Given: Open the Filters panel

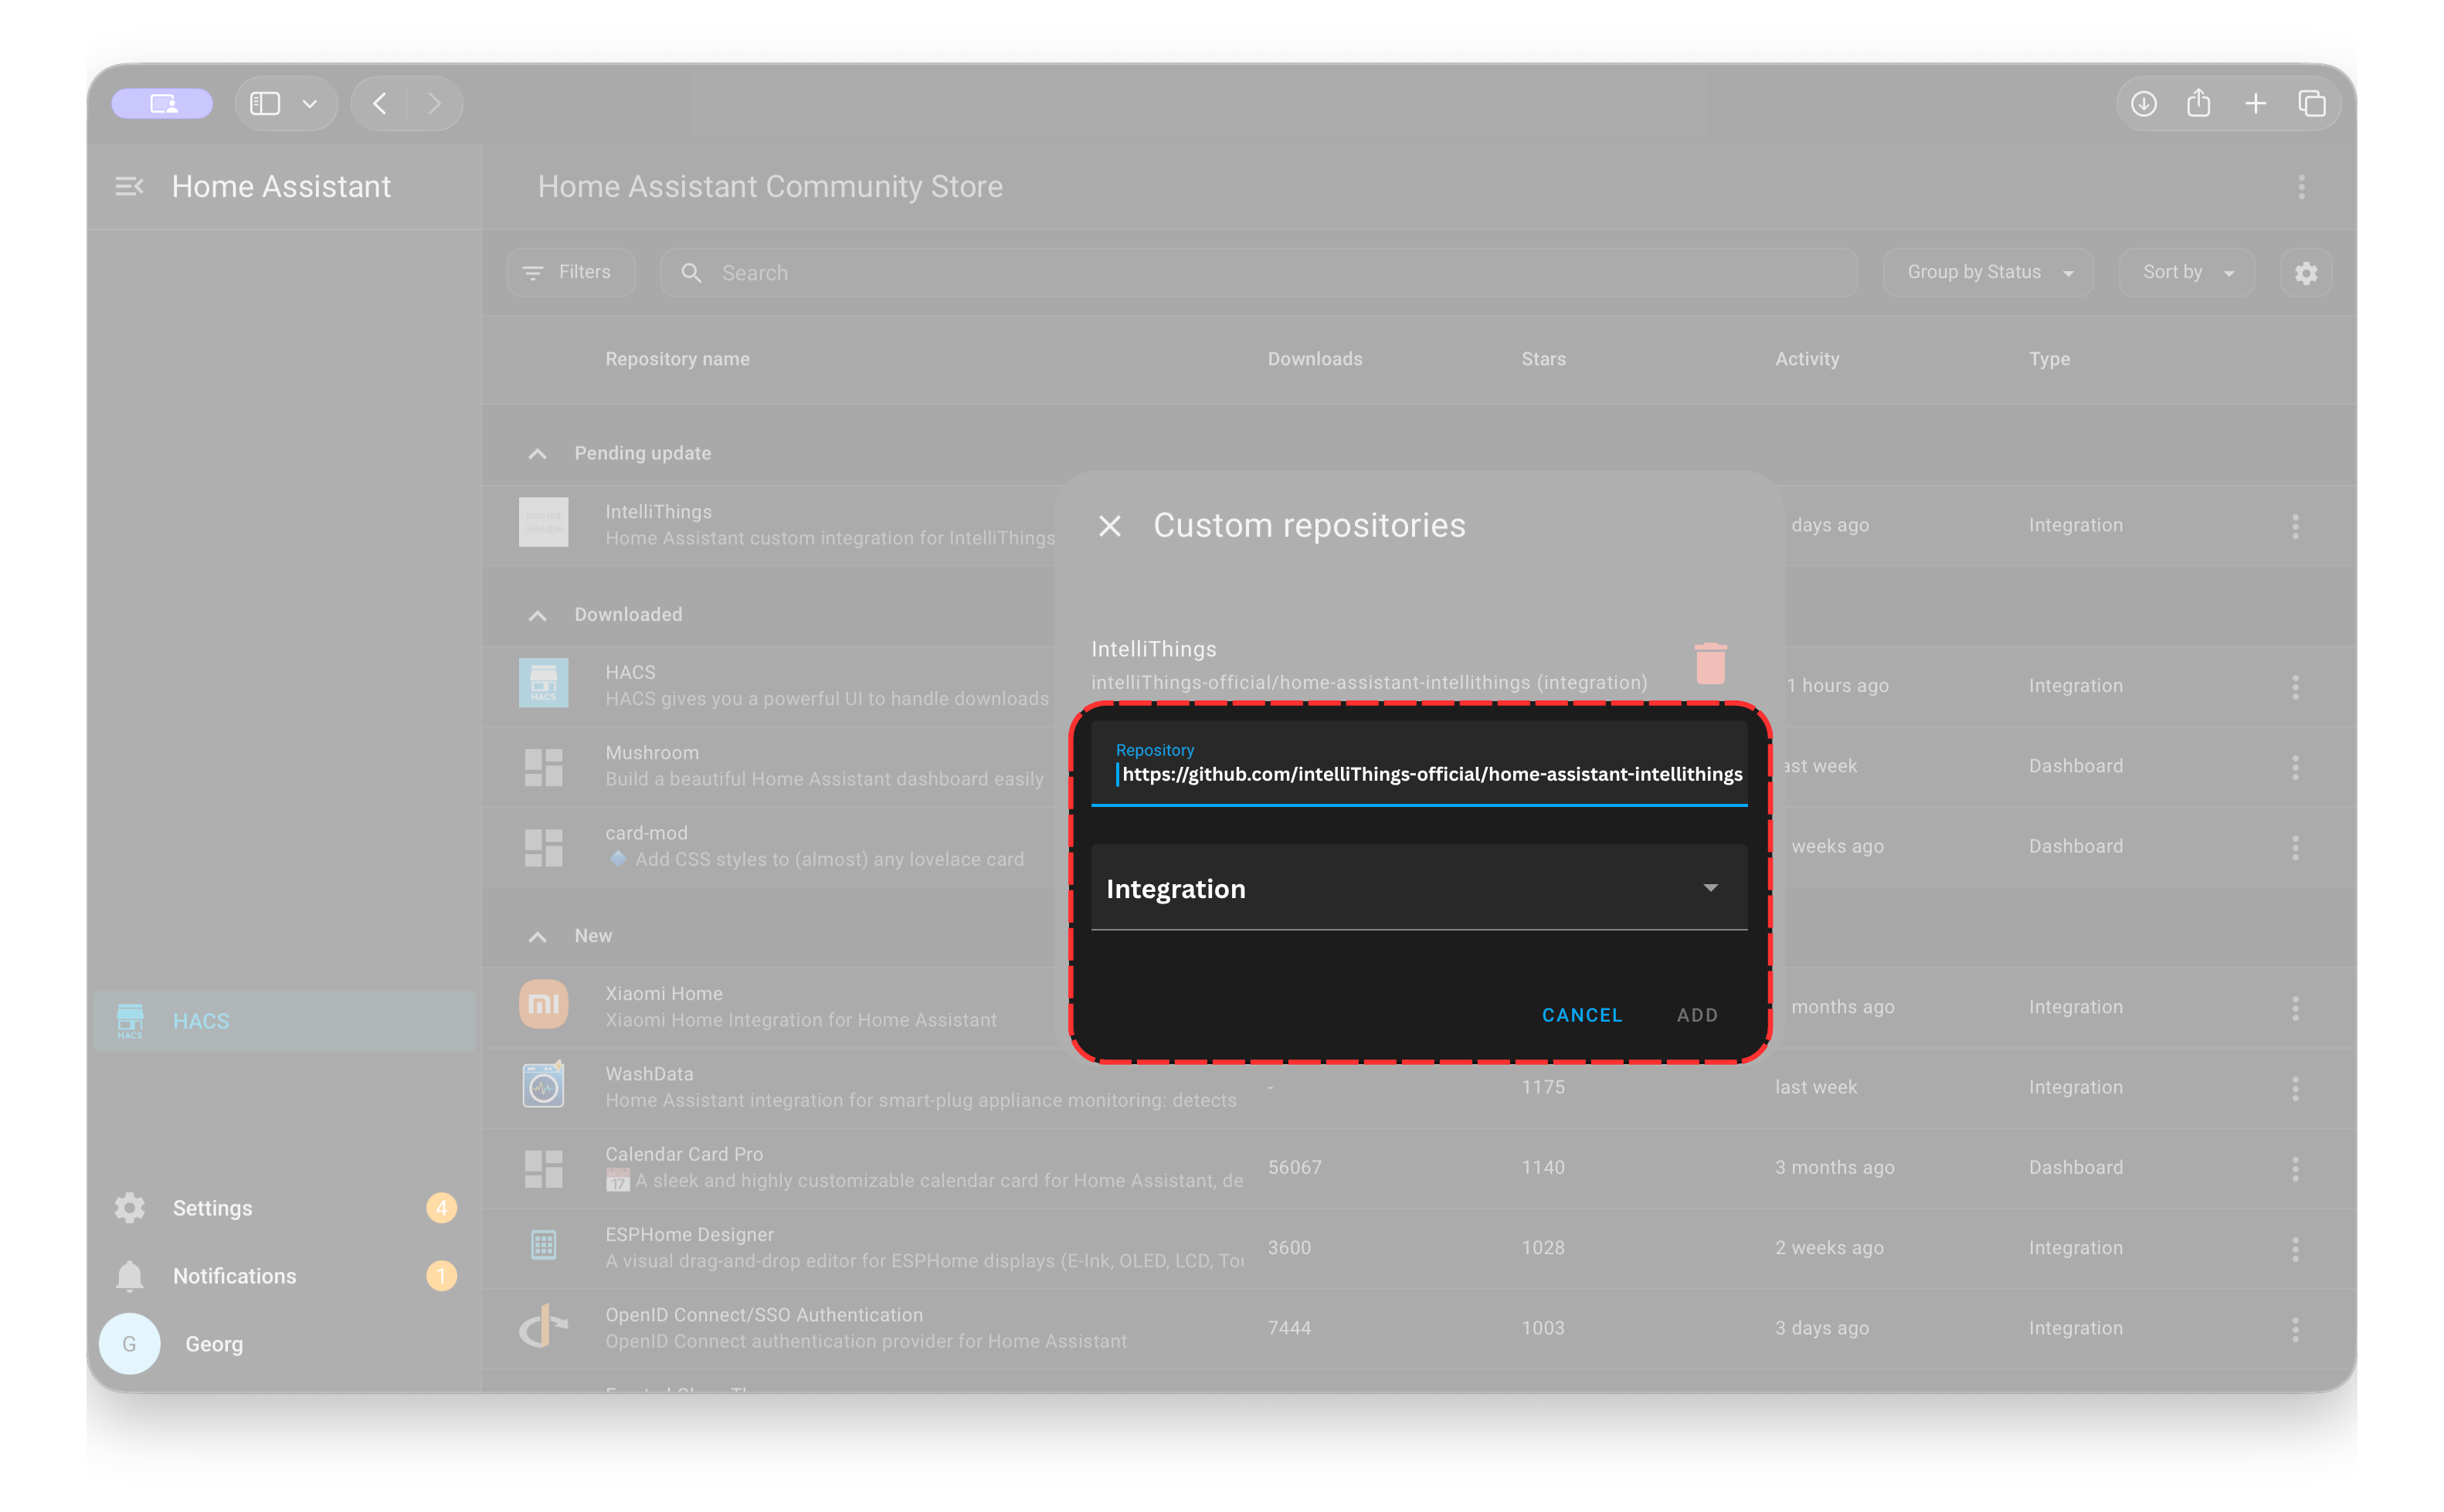Looking at the screenshot, I should tap(570, 272).
